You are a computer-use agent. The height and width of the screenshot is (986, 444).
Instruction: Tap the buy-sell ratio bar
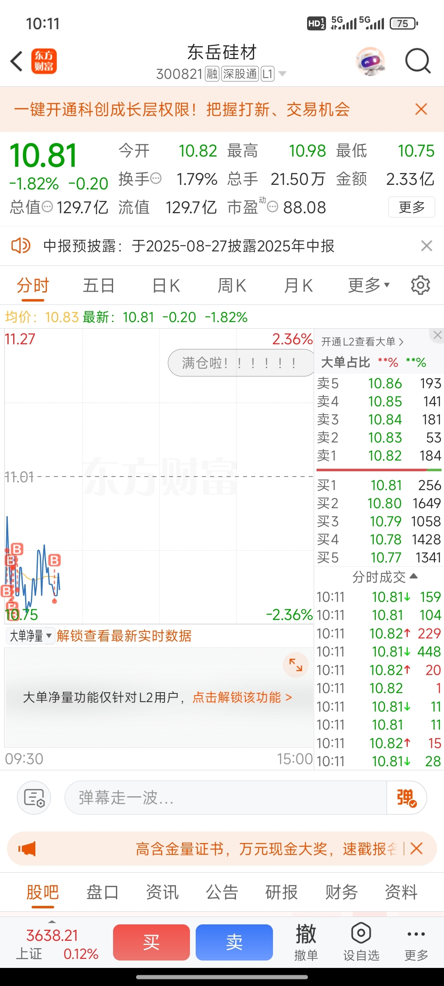click(379, 470)
